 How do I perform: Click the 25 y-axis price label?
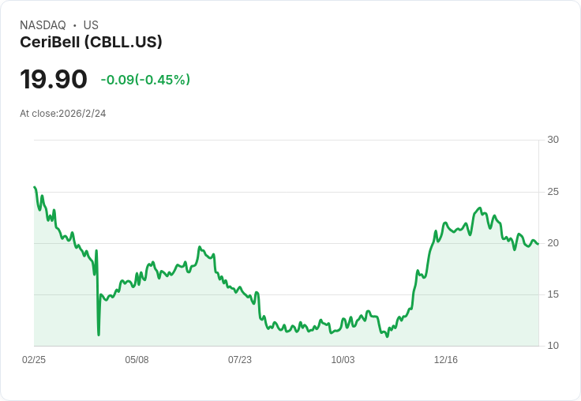point(553,192)
